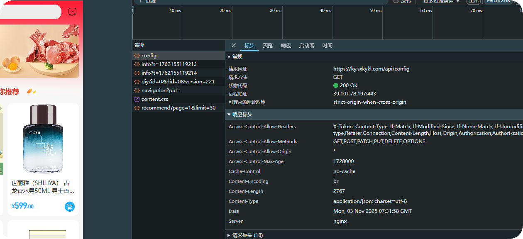Click the icon next to navigation?pid= request
Screen dimensions: 523x239
[x=137, y=90]
